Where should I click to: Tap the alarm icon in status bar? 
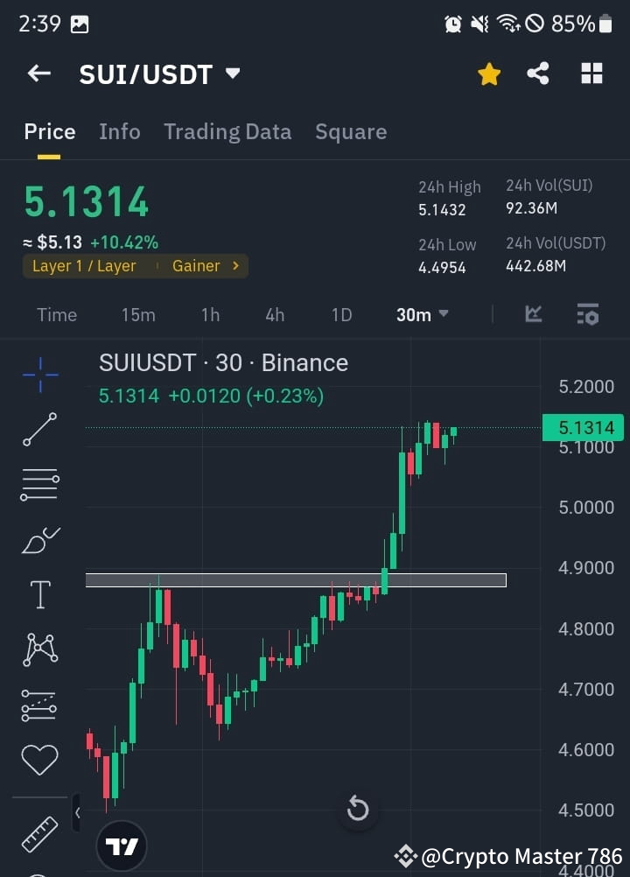(452, 24)
